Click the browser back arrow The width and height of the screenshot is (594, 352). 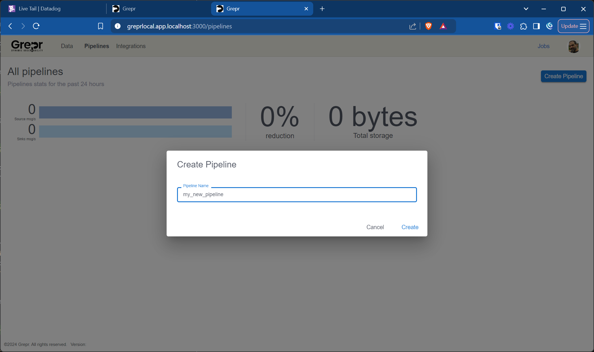click(10, 26)
